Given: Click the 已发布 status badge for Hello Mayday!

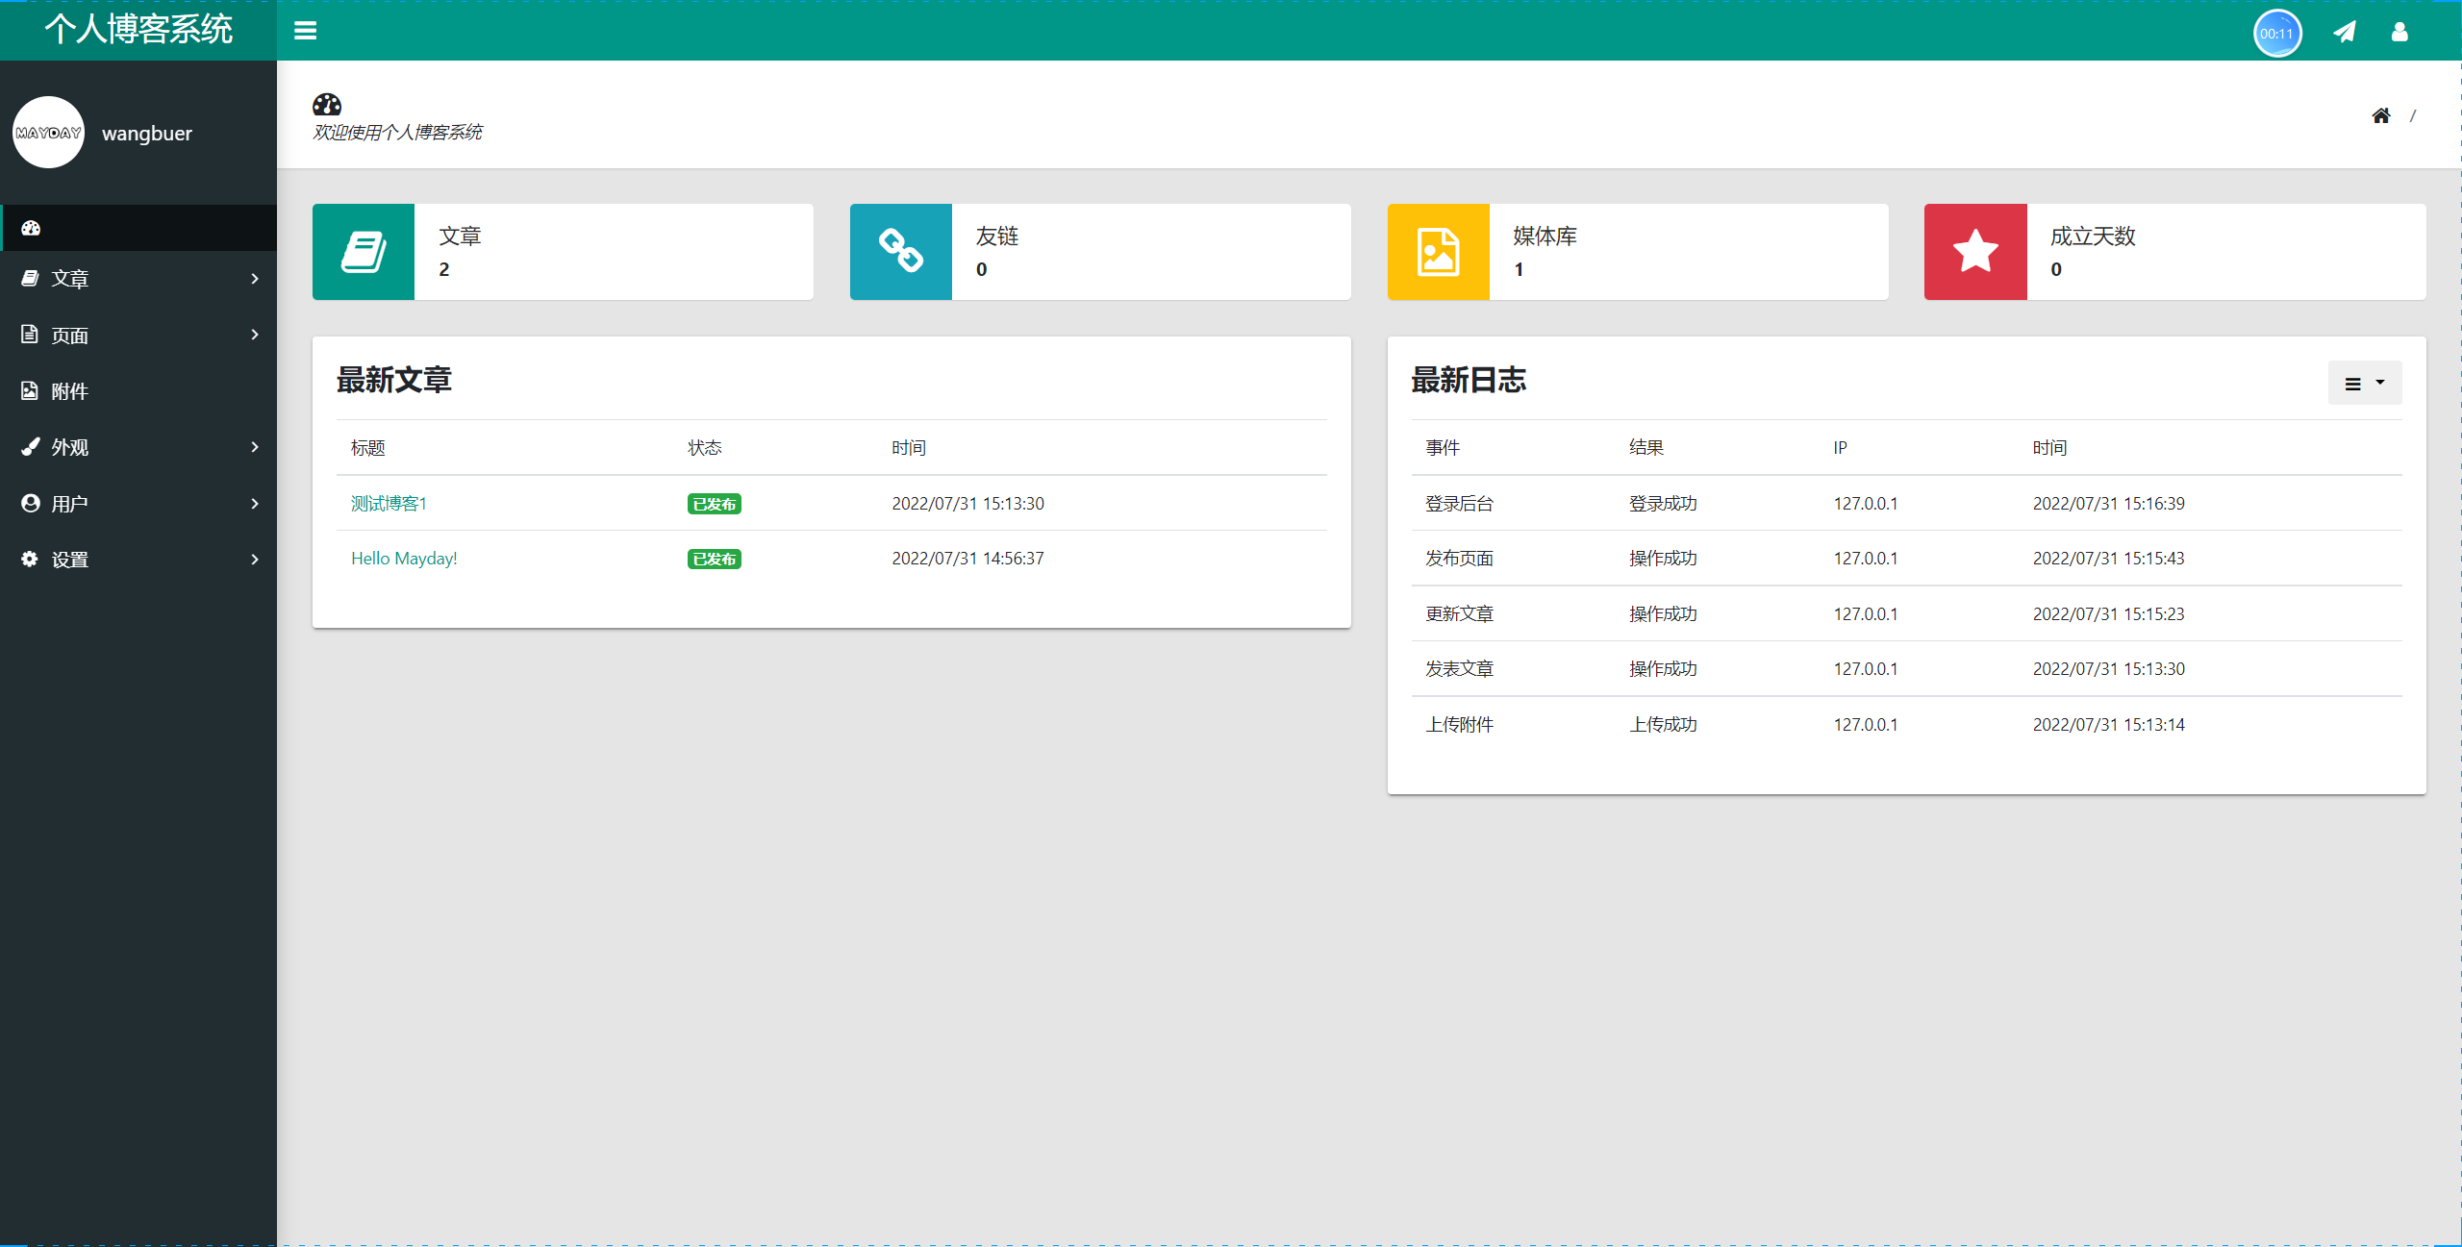Looking at the screenshot, I should [x=714, y=558].
